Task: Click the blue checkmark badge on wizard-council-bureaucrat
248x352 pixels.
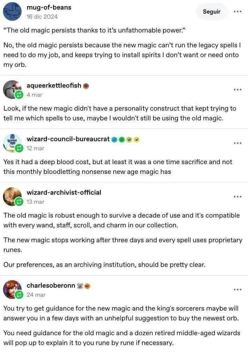Action: coord(114,139)
